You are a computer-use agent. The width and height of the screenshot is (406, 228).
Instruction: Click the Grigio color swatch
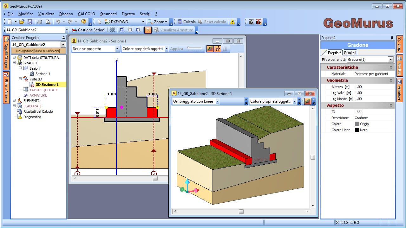357,124
